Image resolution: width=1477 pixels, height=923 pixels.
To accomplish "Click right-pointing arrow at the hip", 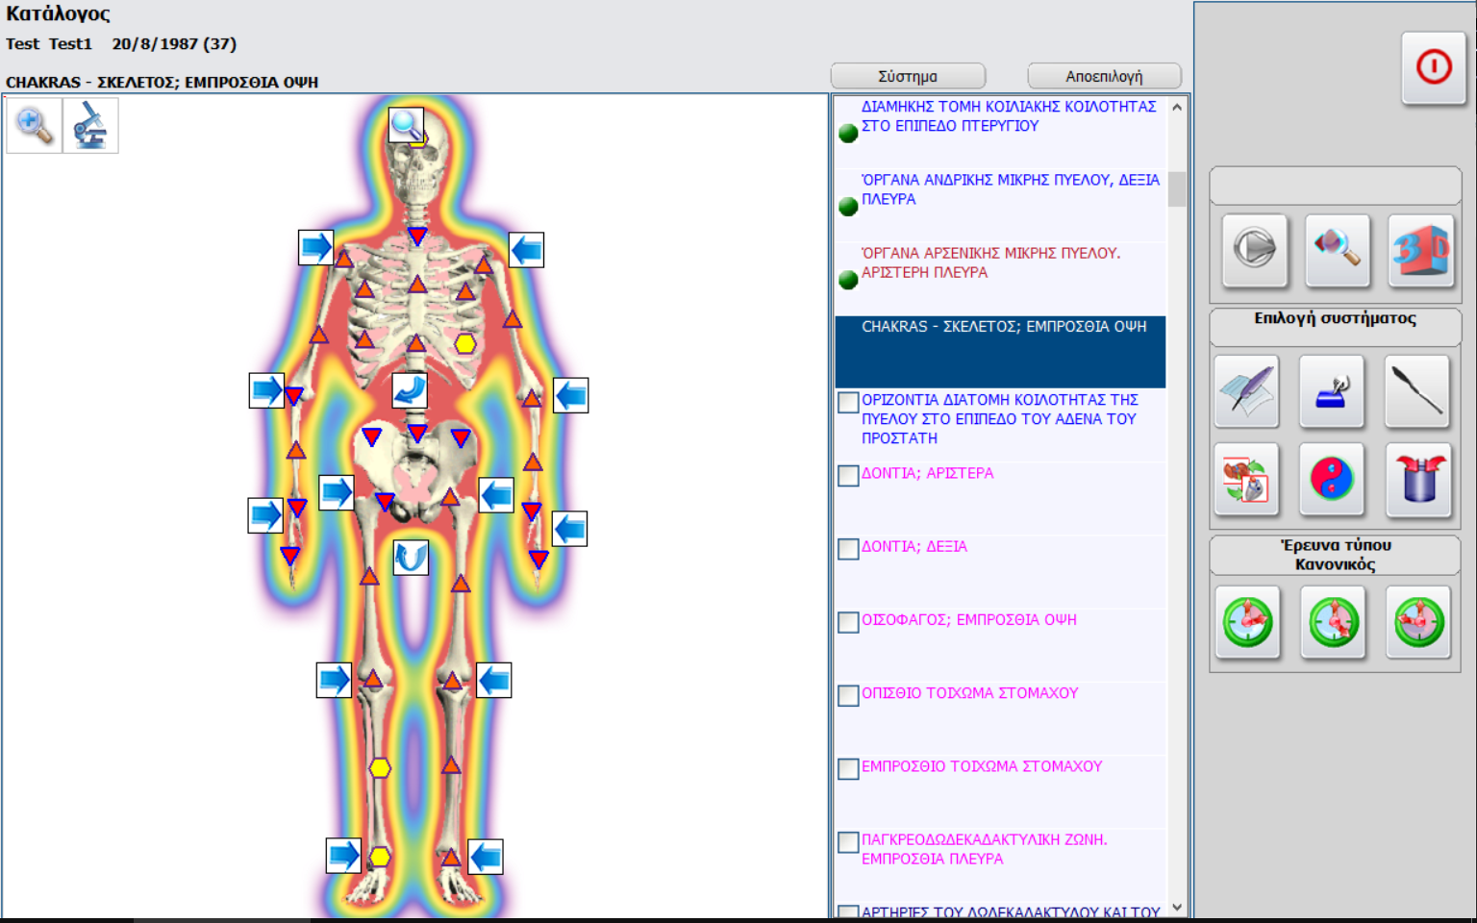I will tap(337, 492).
